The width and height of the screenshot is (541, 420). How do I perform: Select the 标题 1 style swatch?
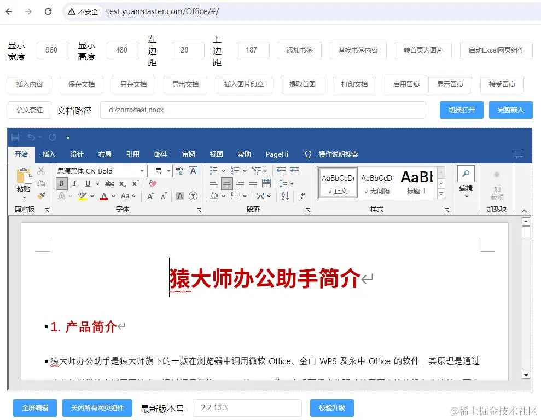coord(417,182)
